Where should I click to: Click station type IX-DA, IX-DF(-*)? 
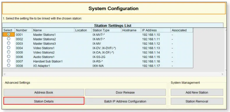point(103,53)
